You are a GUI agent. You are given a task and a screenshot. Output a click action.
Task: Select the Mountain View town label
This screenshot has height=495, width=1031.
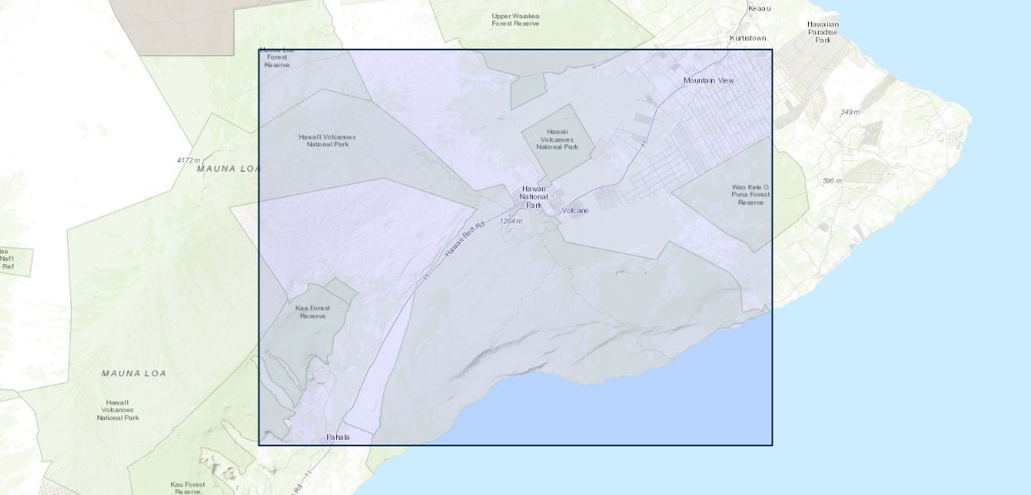[x=708, y=81]
